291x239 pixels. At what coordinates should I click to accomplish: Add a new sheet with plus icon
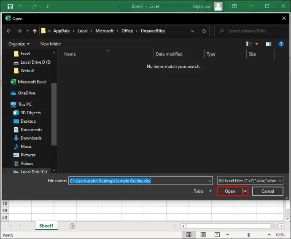[72, 226]
